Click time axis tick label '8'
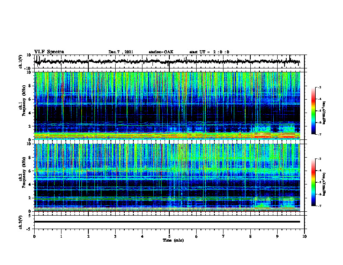The width and height of the screenshot is (343, 265). tap(250, 236)
